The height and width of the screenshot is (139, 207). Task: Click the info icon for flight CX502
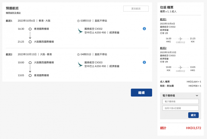[144, 29]
